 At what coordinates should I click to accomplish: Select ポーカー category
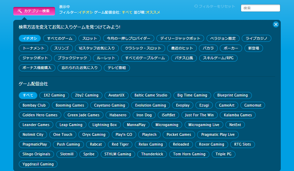coord(231,48)
